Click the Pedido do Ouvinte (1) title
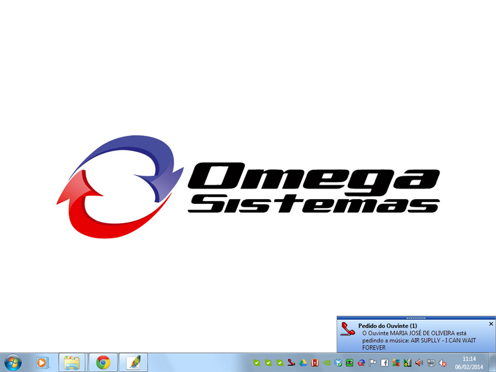 [x=387, y=325]
